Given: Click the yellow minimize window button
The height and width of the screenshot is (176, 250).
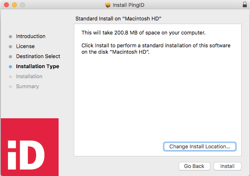Looking at the screenshot, I should click(14, 5).
